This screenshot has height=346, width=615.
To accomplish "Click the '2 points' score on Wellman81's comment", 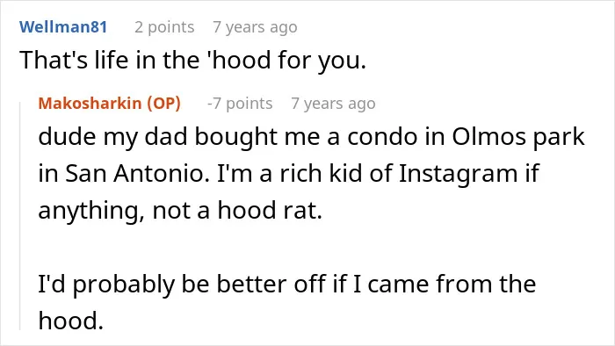I will (x=164, y=27).
